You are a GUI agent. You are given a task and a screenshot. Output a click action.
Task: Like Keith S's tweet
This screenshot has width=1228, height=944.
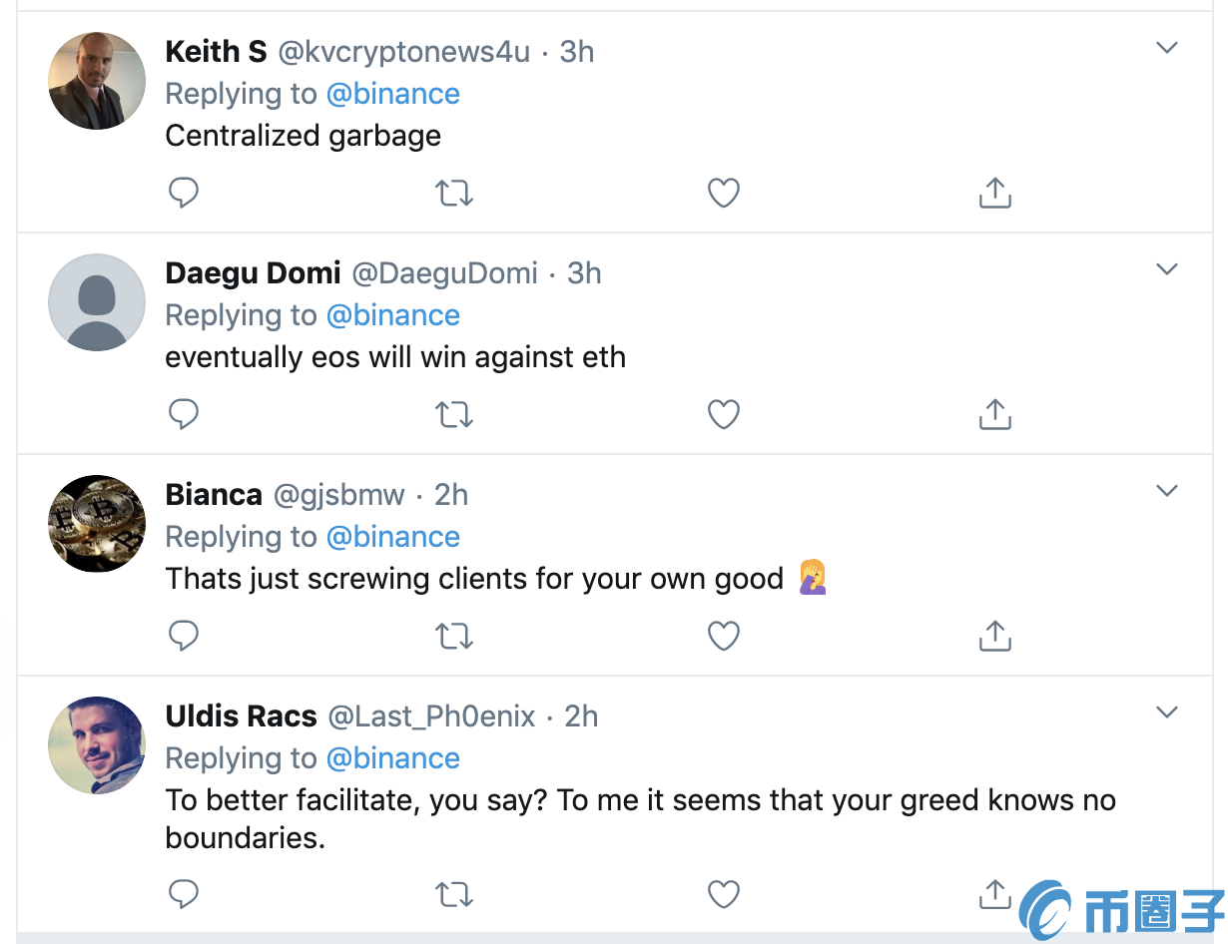point(724,193)
